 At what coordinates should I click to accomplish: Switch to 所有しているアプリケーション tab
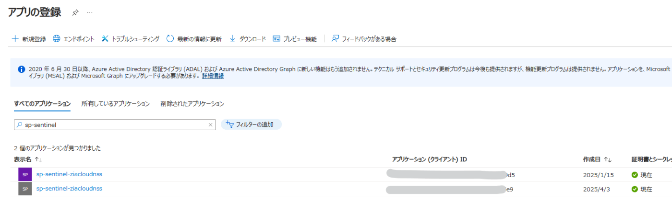click(x=115, y=104)
